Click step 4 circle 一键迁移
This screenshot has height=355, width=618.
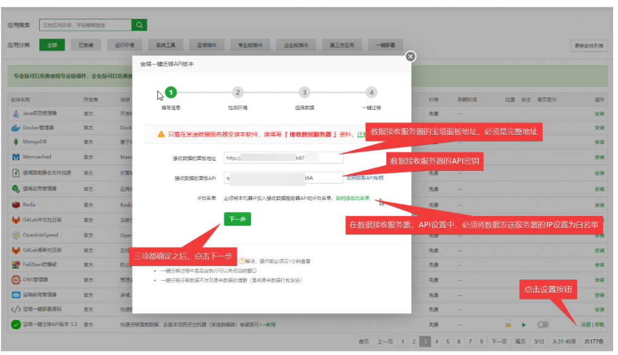click(x=371, y=92)
